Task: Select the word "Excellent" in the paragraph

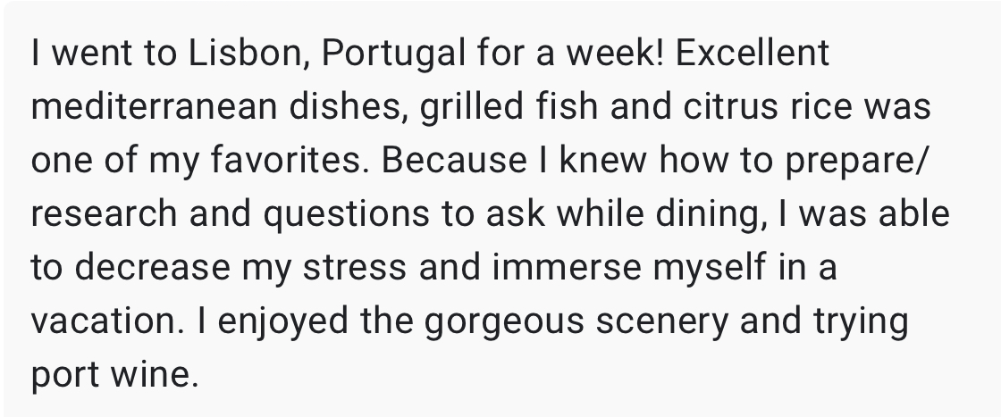Action: point(752,53)
